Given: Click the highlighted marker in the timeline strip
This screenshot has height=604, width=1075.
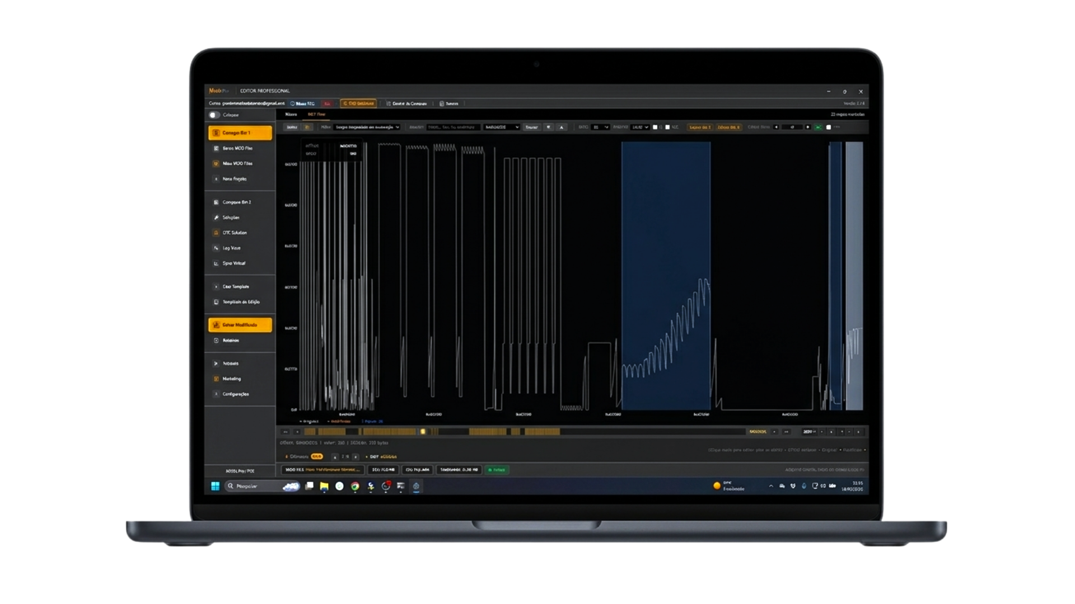Looking at the screenshot, I should [x=423, y=432].
